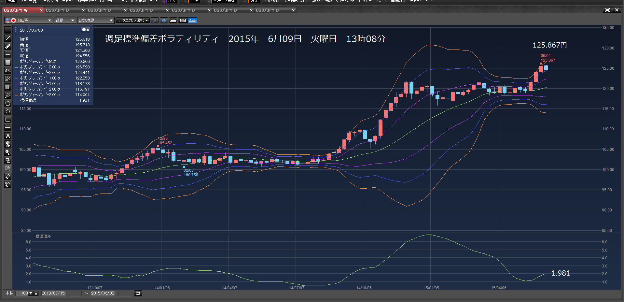Select the three horizontal lines tool
624x302 pixels.
(8, 55)
